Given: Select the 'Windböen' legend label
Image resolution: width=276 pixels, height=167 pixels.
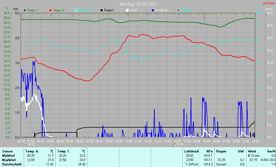Looking at the screenshot, I should pyautogui.click(x=162, y=11).
